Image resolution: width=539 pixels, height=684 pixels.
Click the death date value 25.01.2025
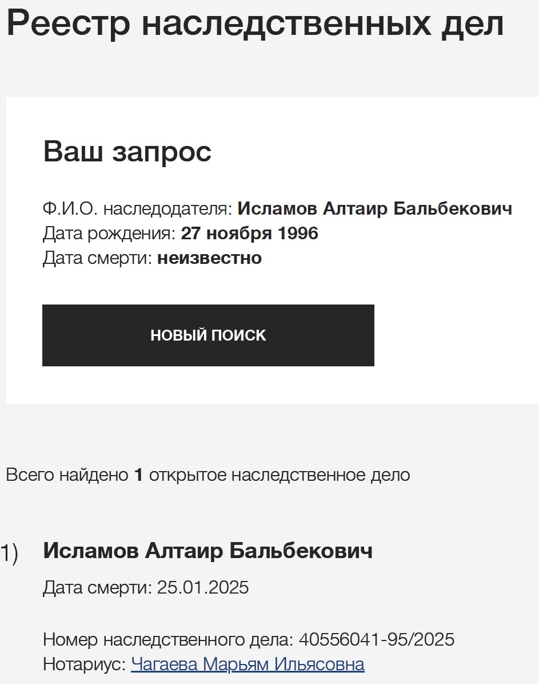point(203,588)
